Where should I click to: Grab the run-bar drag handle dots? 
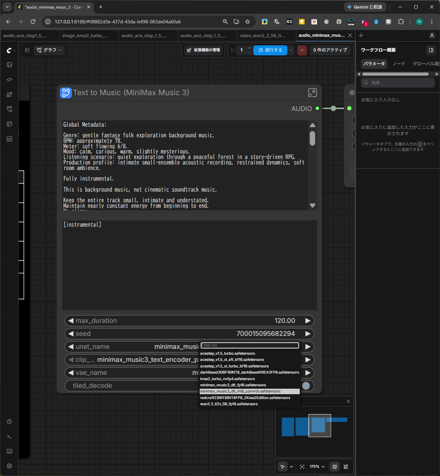(x=232, y=50)
